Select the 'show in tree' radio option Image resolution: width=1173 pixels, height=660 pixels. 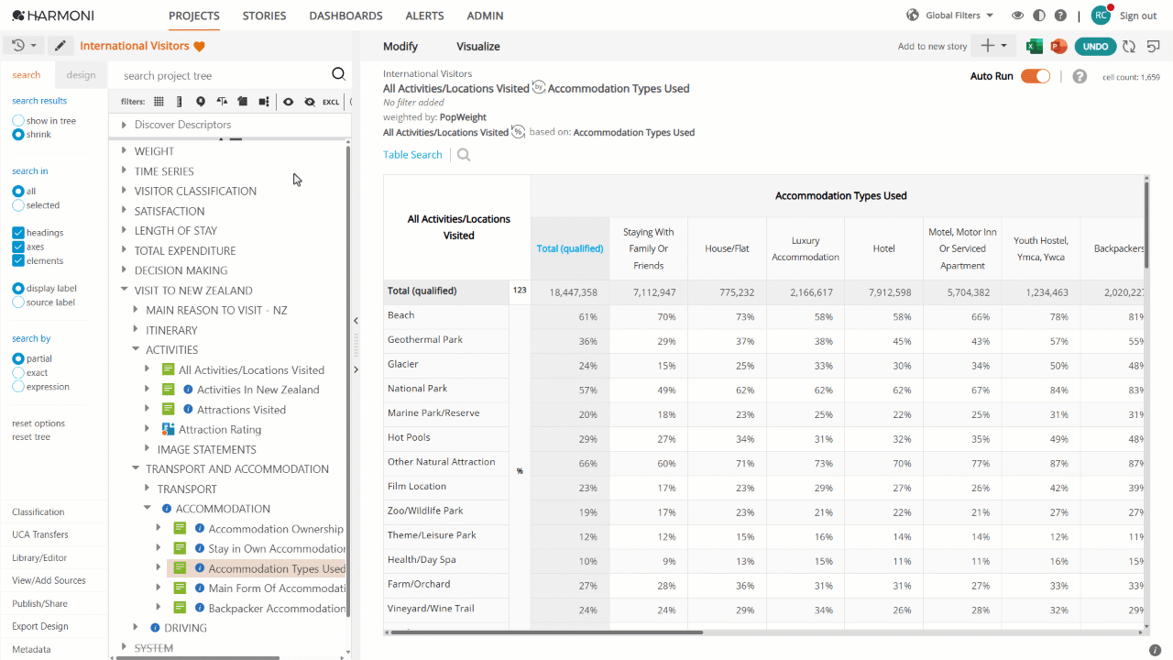[x=18, y=121]
